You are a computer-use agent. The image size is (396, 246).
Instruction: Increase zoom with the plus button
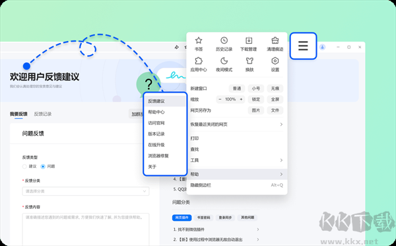click(x=241, y=99)
